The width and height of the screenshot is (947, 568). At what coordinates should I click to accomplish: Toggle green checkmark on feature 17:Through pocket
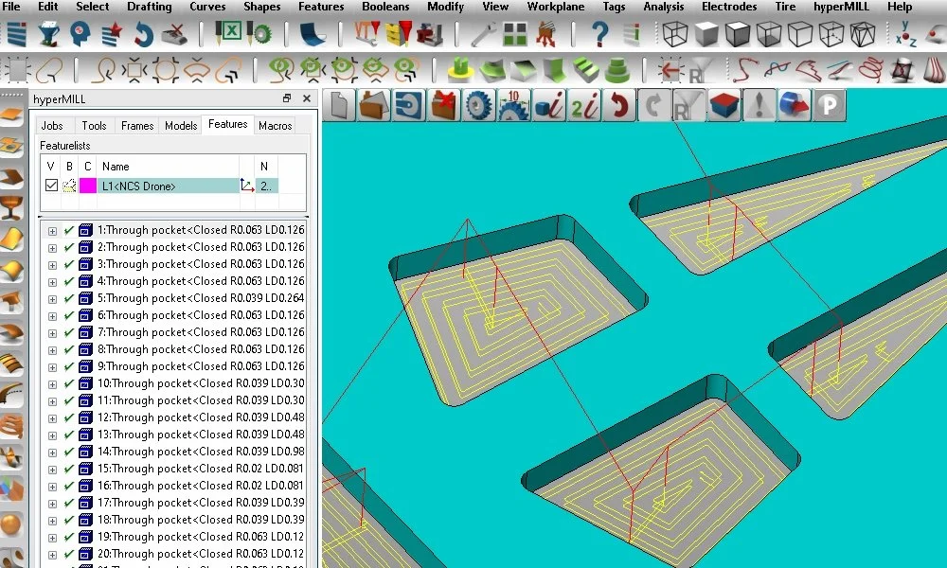(69, 503)
